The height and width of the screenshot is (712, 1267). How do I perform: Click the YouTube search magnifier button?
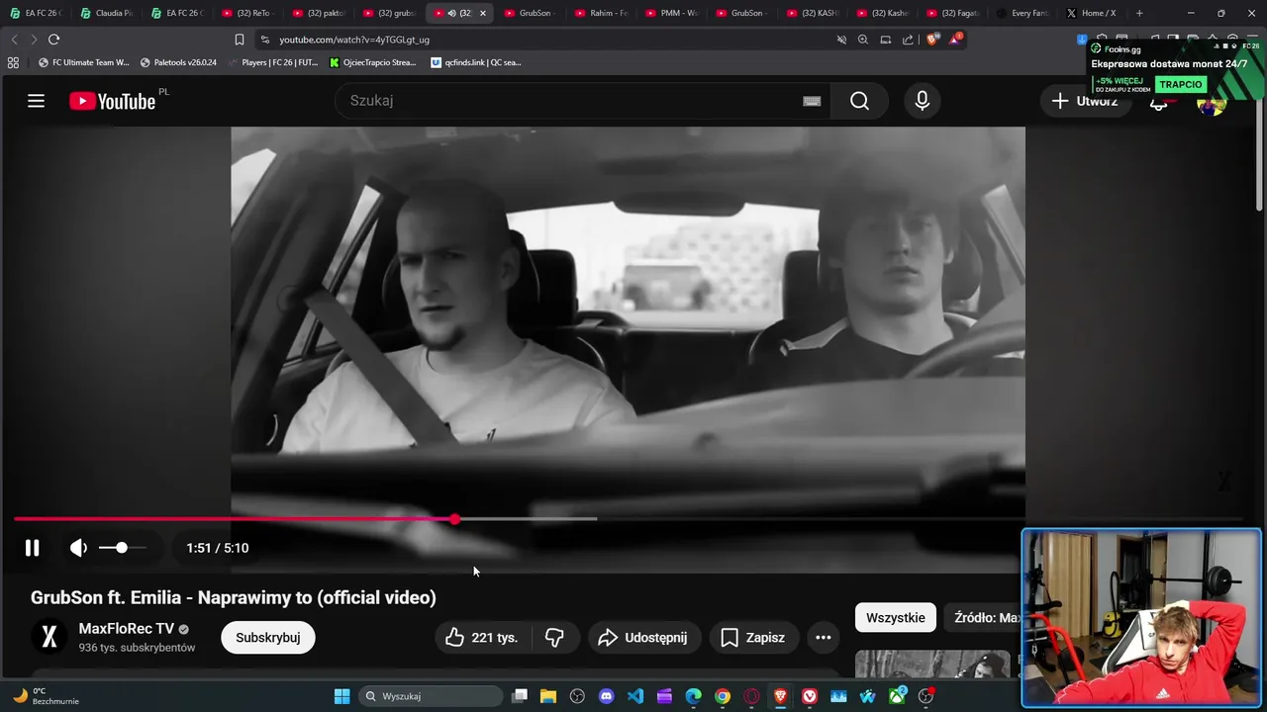[859, 101]
